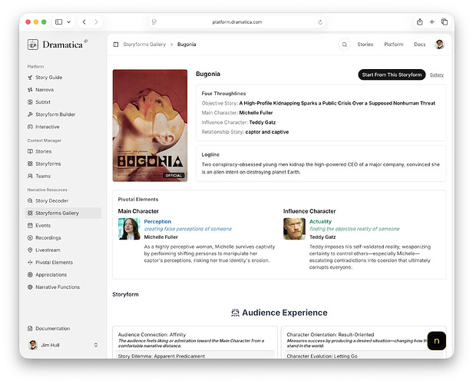Click the Dramatica logo
The height and width of the screenshot is (384, 473).
click(58, 45)
